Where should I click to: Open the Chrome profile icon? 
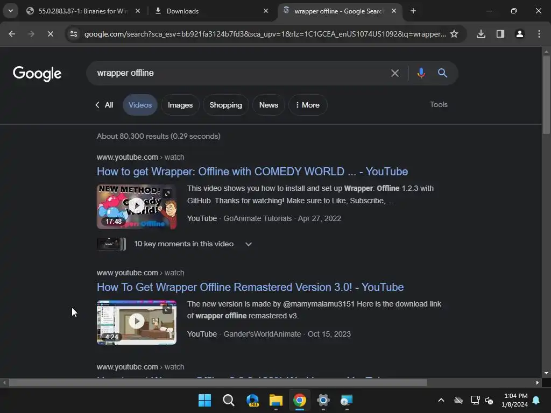pos(520,34)
